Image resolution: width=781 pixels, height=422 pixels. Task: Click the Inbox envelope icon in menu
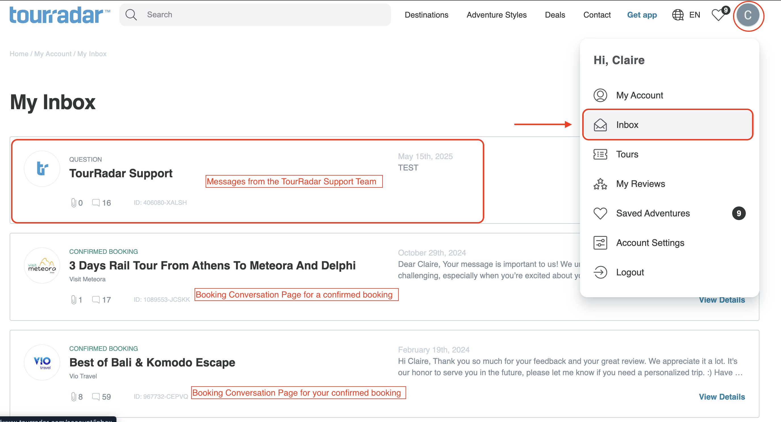[600, 125]
